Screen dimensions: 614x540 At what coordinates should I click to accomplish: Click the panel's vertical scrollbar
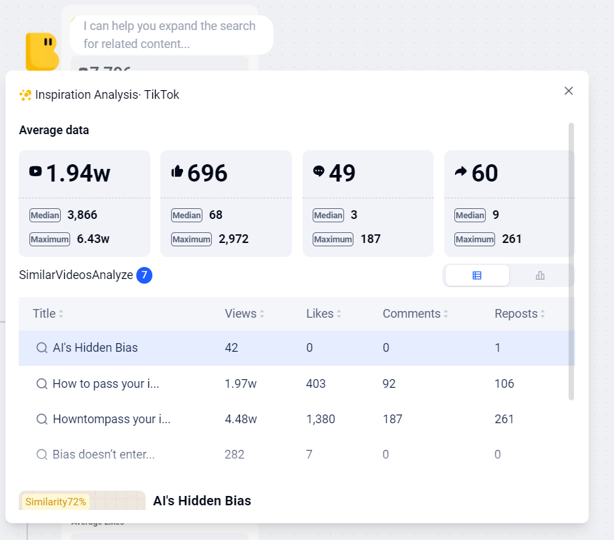tap(571, 260)
